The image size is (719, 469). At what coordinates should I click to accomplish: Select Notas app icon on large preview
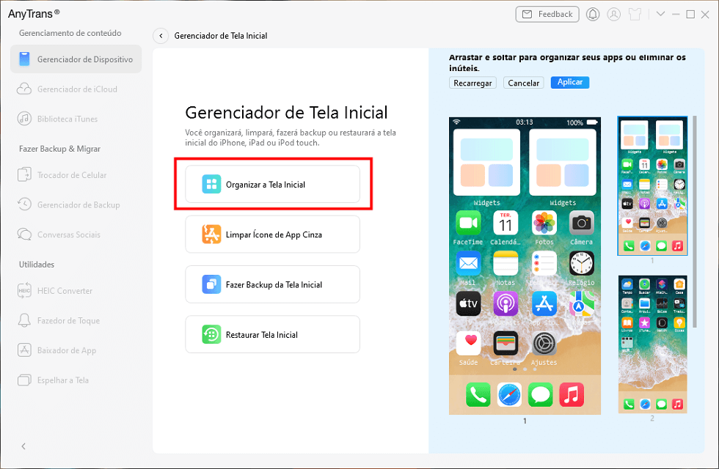coord(506,263)
